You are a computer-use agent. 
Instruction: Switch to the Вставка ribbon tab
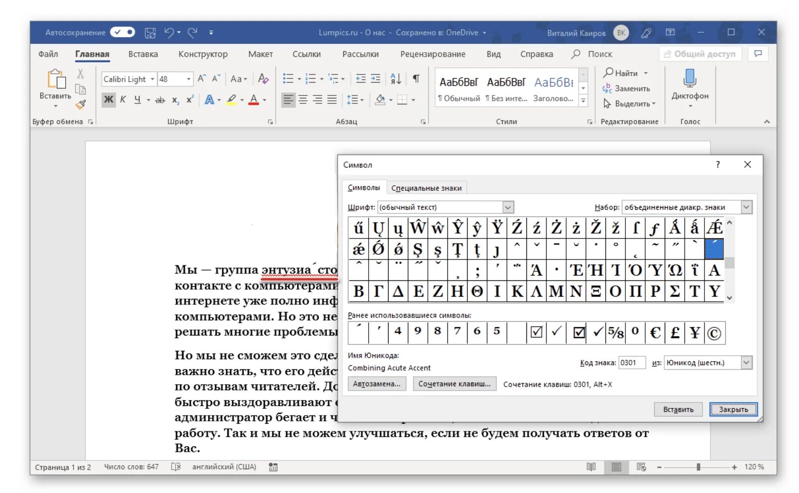click(143, 54)
